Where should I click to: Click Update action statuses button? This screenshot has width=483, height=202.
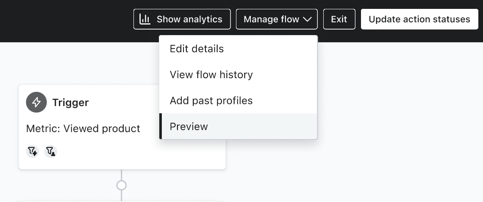pos(419,19)
